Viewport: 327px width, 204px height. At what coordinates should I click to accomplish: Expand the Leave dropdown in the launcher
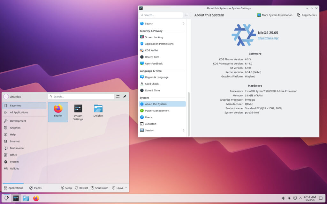[120, 188]
